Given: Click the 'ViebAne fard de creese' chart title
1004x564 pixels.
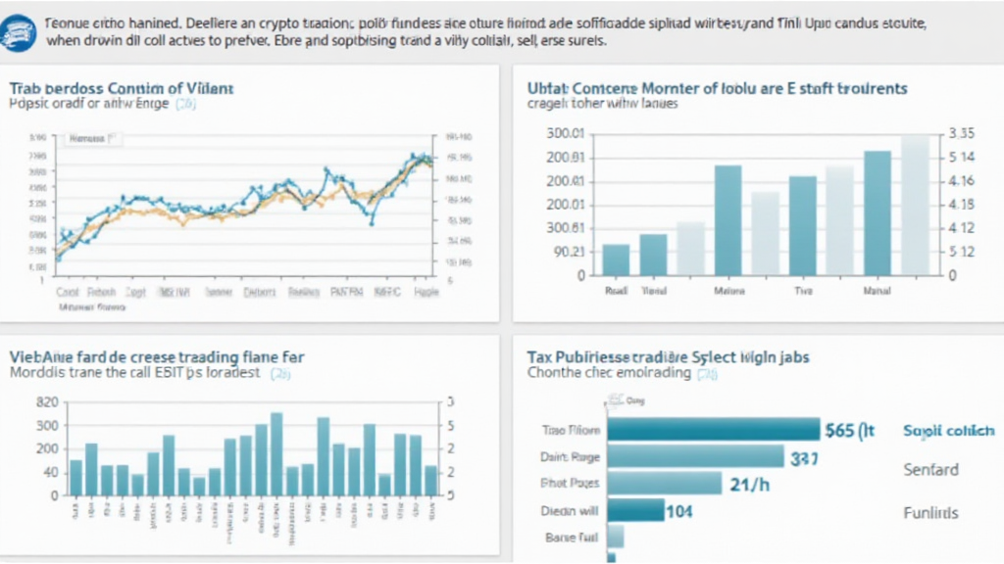Looking at the screenshot, I should [x=156, y=357].
